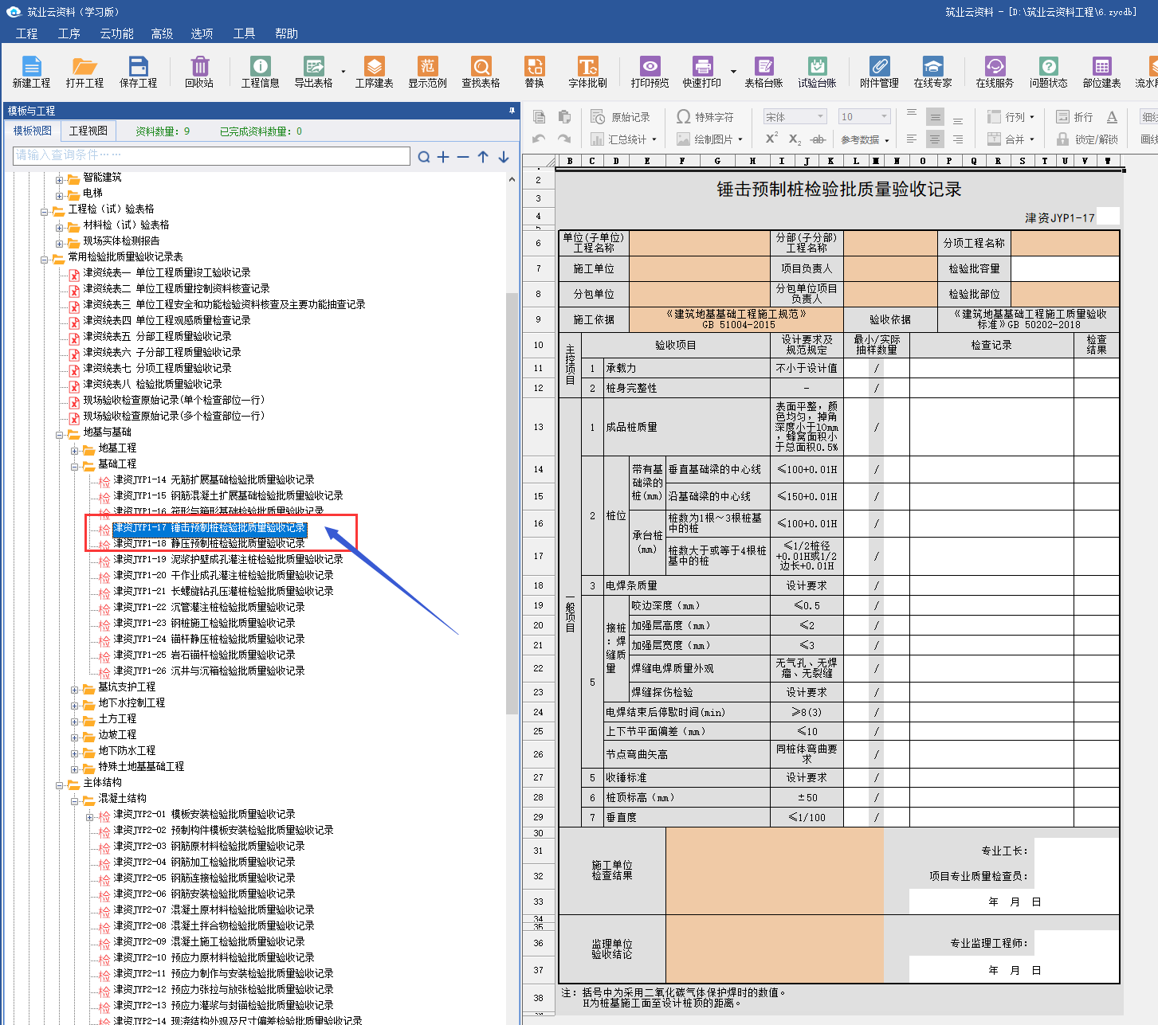This screenshot has height=1025, width=1158.
Task: Toggle middle vertical alignment
Action: pyautogui.click(x=935, y=117)
